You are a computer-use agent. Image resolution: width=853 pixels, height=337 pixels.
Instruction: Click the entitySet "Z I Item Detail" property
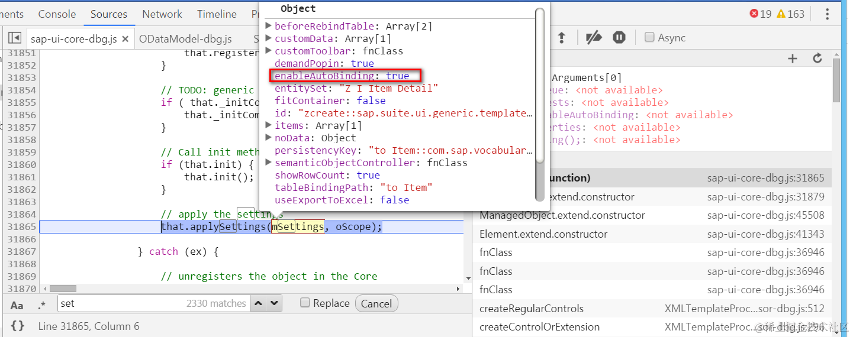coord(356,88)
